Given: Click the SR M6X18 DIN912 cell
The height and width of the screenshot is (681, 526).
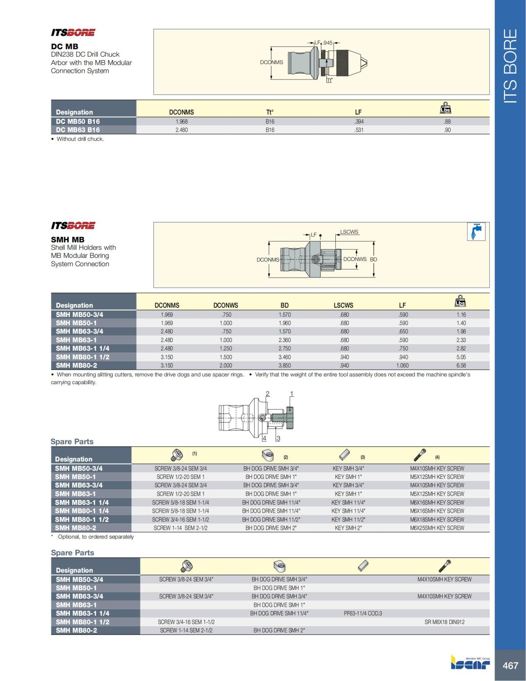Looking at the screenshot, I should [x=444, y=622].
